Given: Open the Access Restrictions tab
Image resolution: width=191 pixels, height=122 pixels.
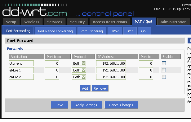Looking at the screenshot, I should coord(110,22).
